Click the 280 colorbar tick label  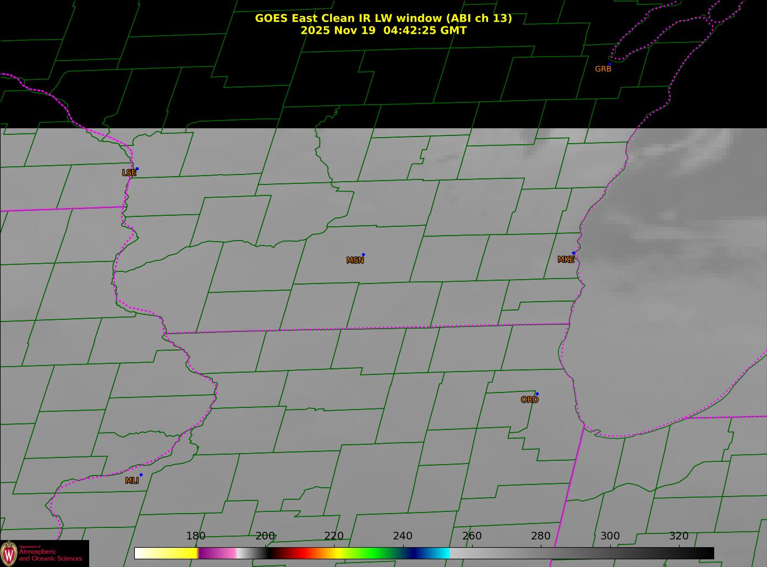pos(541,536)
